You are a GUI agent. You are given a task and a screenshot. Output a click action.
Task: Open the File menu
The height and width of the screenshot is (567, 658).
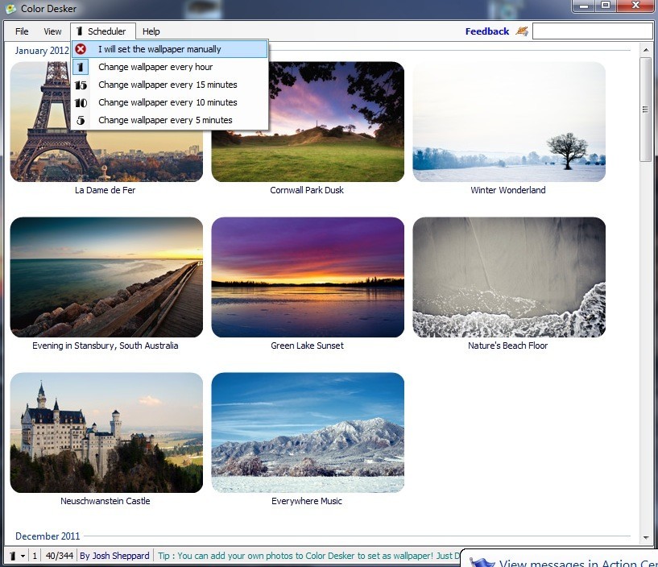pyautogui.click(x=21, y=31)
